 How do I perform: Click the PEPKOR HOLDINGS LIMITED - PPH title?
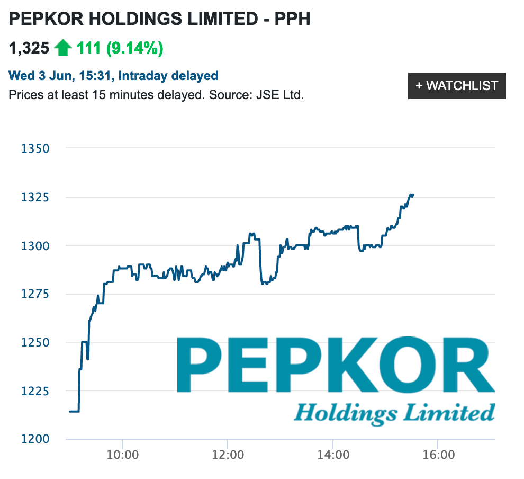click(x=159, y=19)
